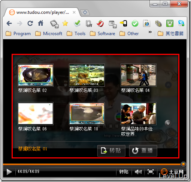The height and width of the screenshot is (182, 191).
Task: Open the 其他書籤 bookmarks folder
Action: [170, 34]
